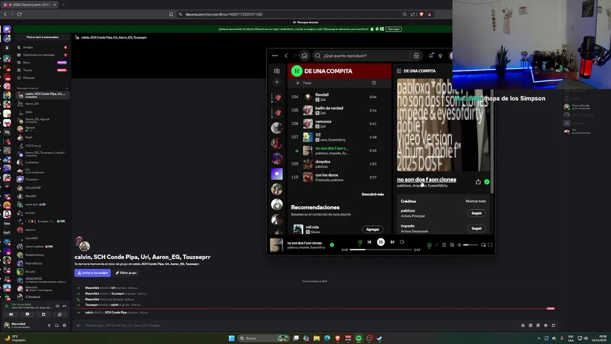Viewport: 611px width, 344px height.
Task: Share current song from Now Playing panel
Action: (478, 182)
